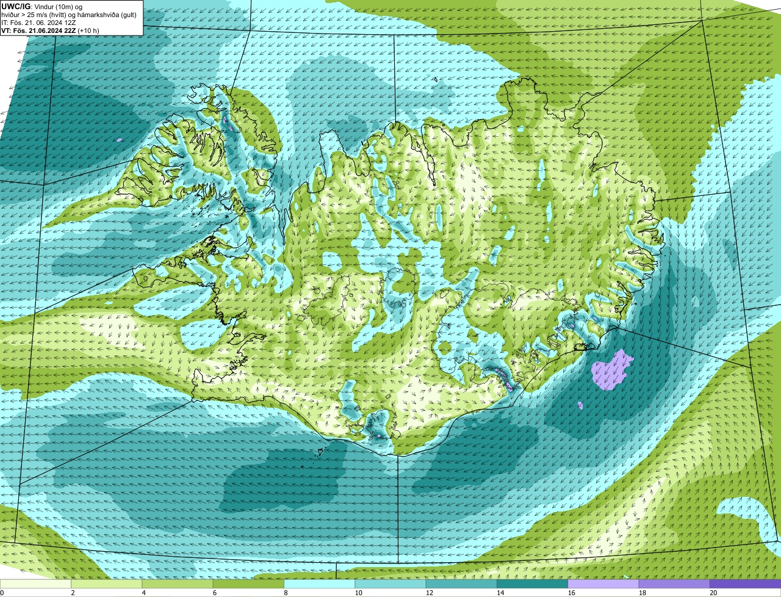This screenshot has height=597, width=781.
Task: Click the legend scale label '20'
Action: pyautogui.click(x=713, y=593)
